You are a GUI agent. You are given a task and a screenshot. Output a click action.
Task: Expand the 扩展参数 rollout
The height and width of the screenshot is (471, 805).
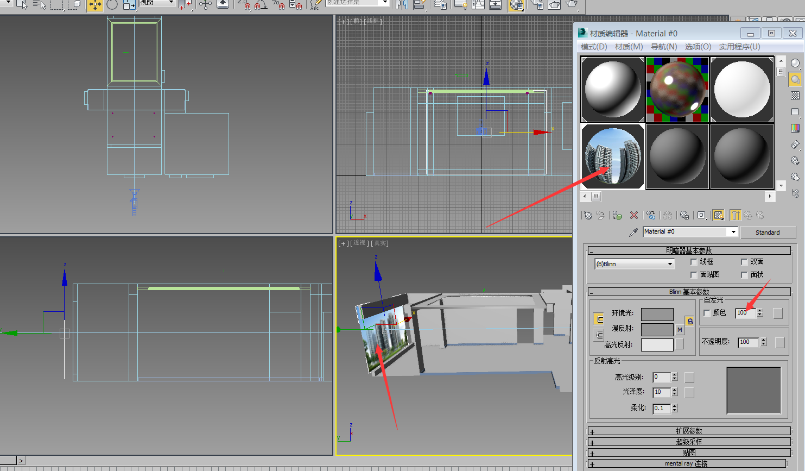point(688,431)
